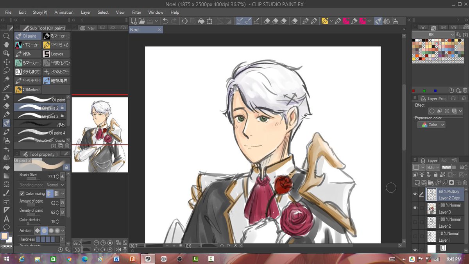Select the Hand move tool
The height and width of the screenshot is (264, 469).
pos(6,45)
